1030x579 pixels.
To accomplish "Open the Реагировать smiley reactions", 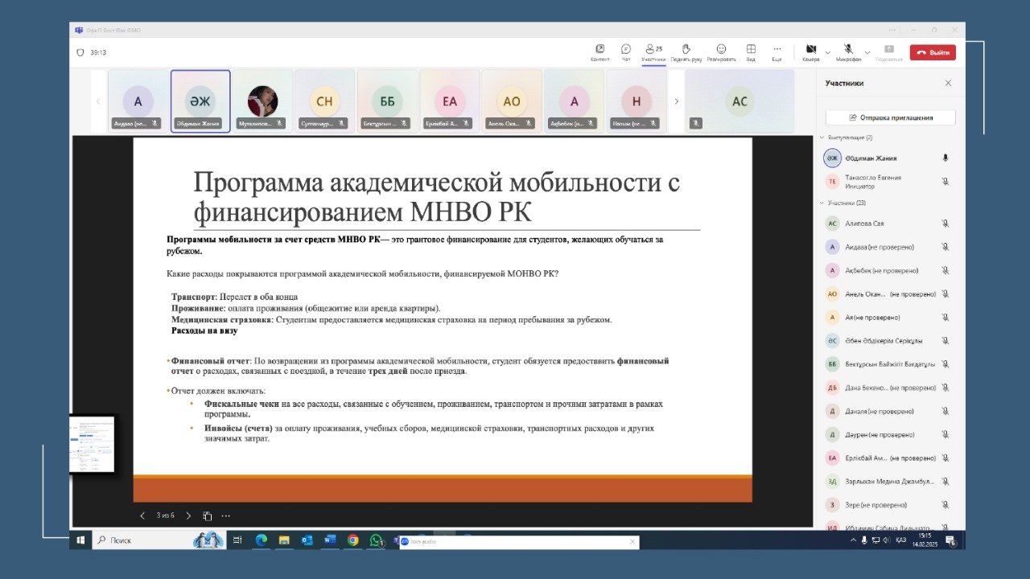I will point(722,52).
